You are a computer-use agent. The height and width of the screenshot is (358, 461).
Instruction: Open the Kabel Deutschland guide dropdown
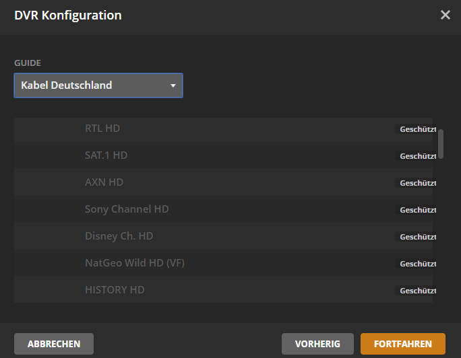coord(98,85)
